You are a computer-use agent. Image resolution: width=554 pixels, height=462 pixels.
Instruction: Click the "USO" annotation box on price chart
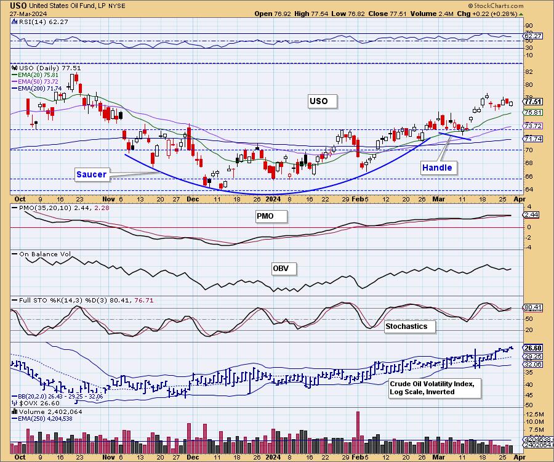point(322,101)
